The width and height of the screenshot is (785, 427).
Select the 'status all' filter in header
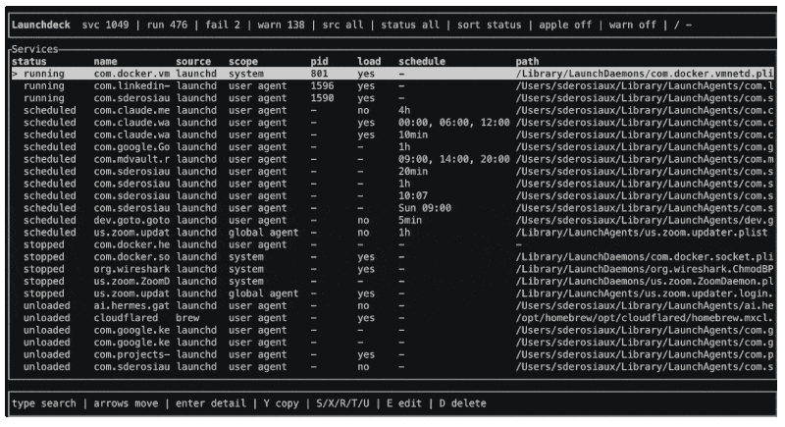[410, 25]
